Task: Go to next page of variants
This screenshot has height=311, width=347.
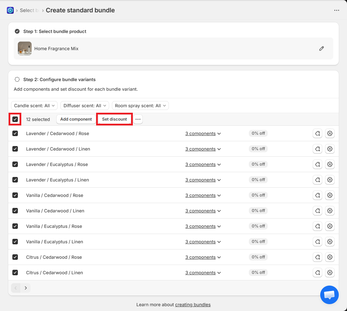Action: [26, 288]
